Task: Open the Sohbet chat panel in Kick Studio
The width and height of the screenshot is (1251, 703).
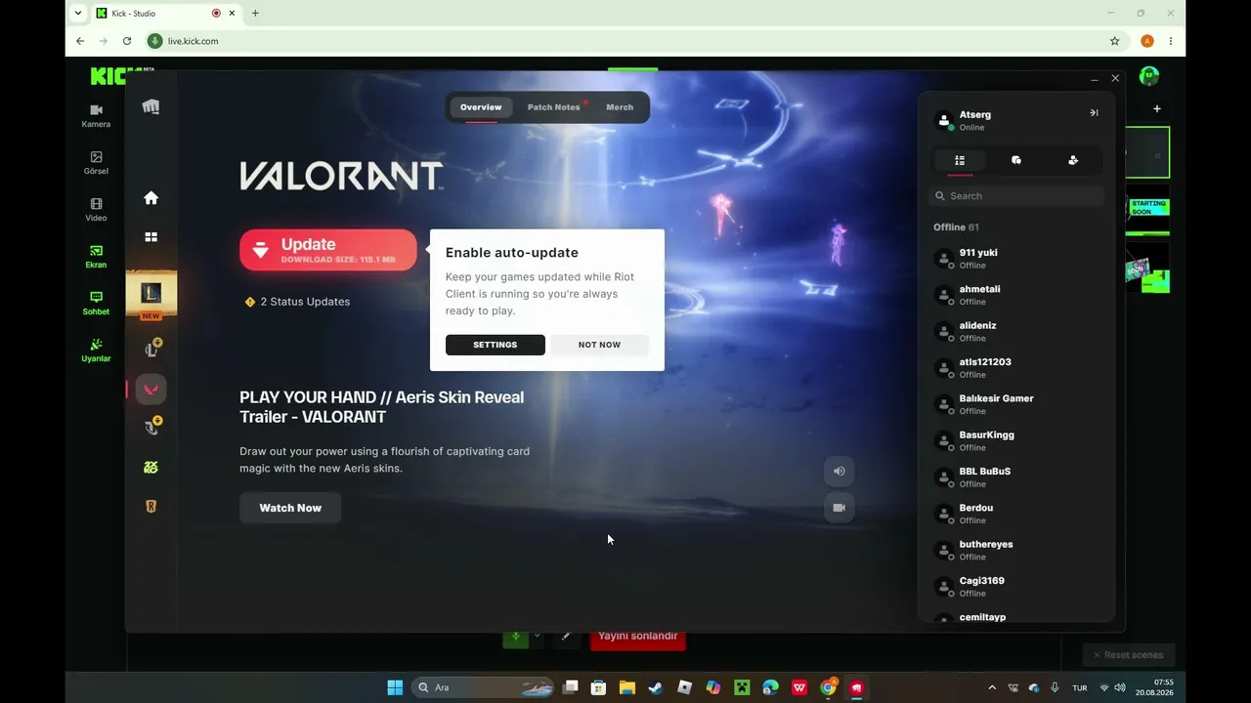Action: [96, 303]
